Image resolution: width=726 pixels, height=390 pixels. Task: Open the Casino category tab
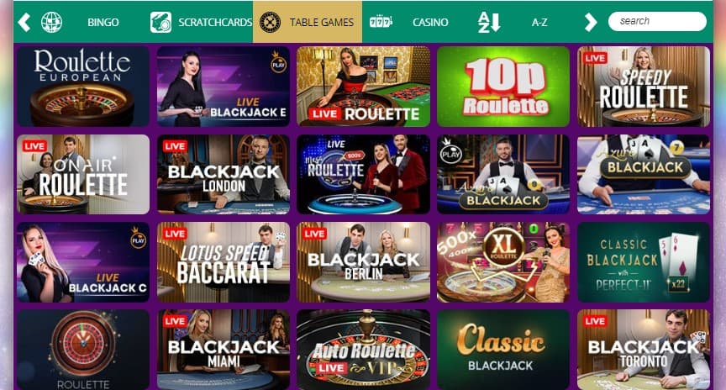430,22
